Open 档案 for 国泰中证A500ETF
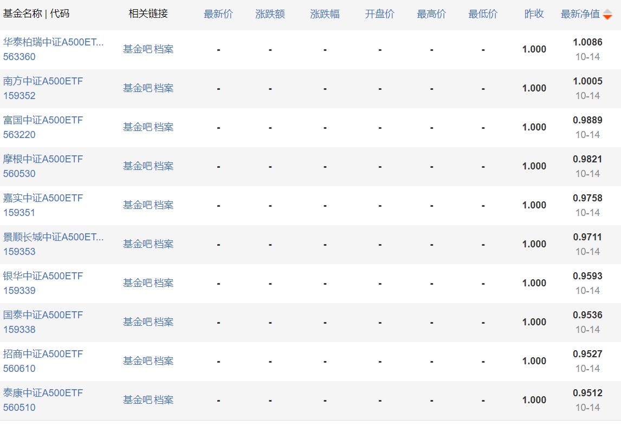This screenshot has width=621, height=426. click(x=164, y=322)
